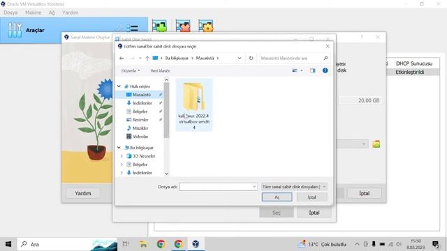447x251 pixels.
Task: Click the taskbar Ara search box
Action: (67, 244)
